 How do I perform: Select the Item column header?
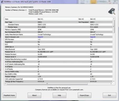tap(7, 19)
